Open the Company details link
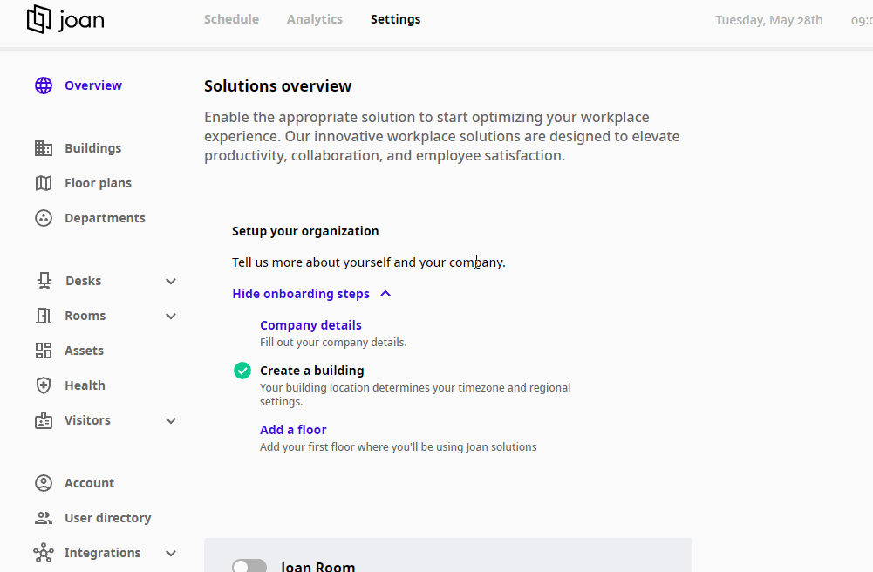This screenshot has height=572, width=873. tap(310, 324)
